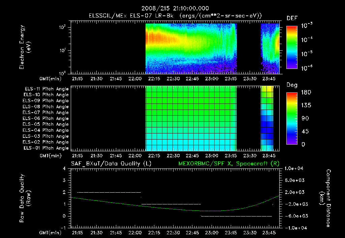Click the Deg pitch-angle rainbow color bar
This screenshot has width=345, height=238.
pyautogui.click(x=292, y=118)
